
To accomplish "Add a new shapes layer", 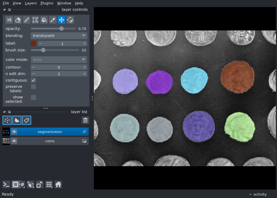I will click(x=17, y=120).
